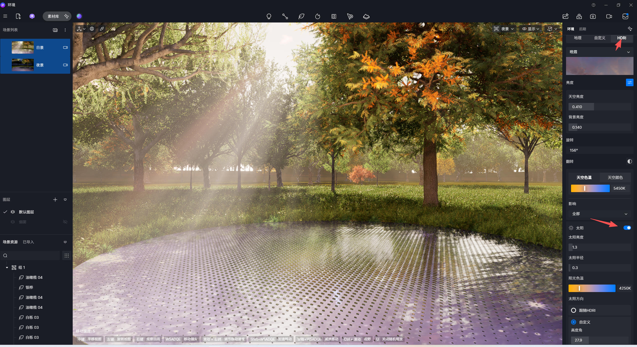Open the 素材库 asset library button
This screenshot has width=637, height=347.
[x=53, y=16]
